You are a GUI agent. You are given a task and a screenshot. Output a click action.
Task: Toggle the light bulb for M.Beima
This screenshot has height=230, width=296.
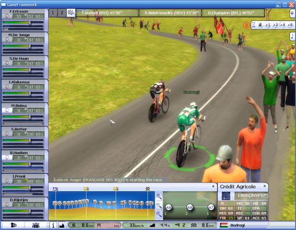tap(8, 111)
